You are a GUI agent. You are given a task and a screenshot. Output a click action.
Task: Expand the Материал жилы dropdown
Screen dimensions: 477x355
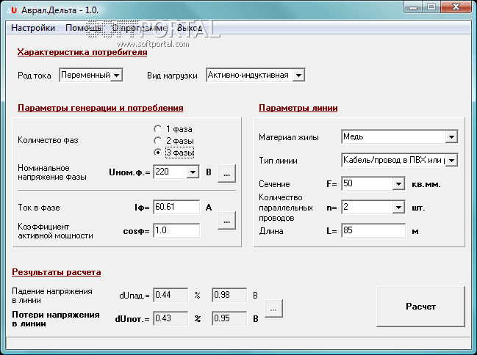pyautogui.click(x=452, y=137)
